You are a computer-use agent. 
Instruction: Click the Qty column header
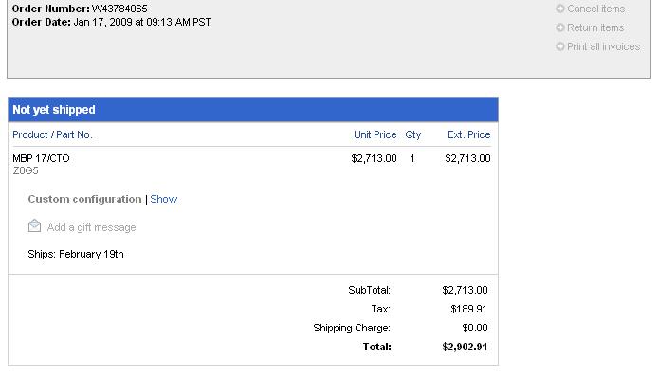pos(412,134)
